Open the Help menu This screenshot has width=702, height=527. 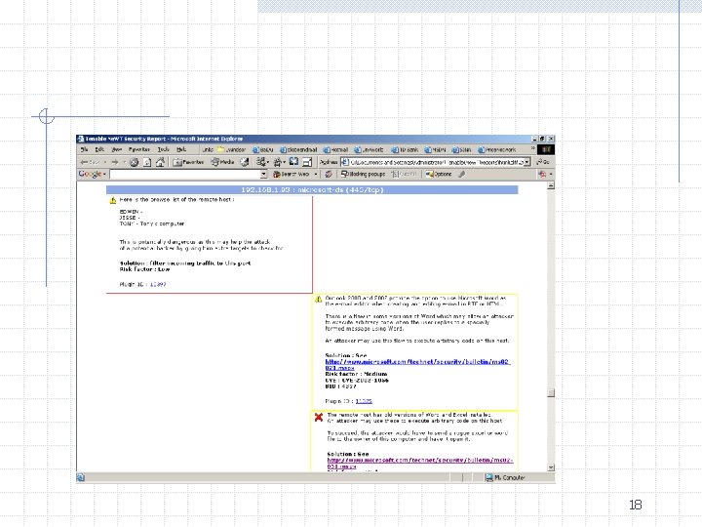181,149
